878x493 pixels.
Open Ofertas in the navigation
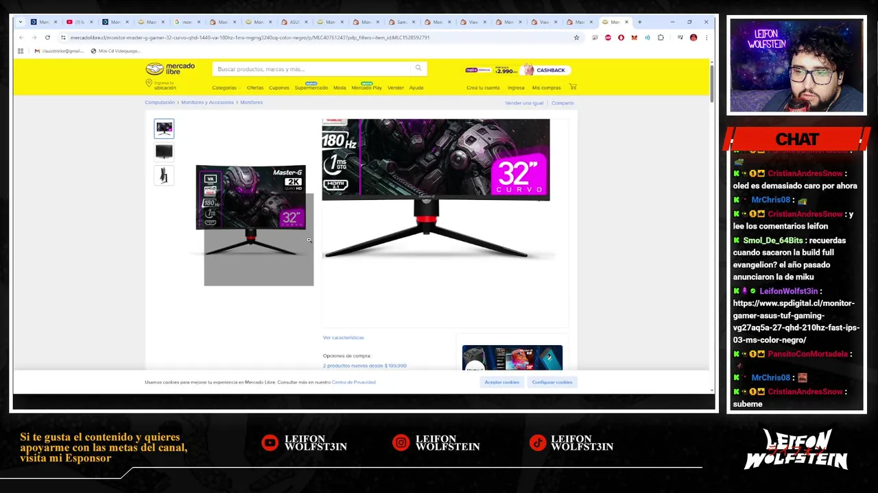(x=255, y=88)
